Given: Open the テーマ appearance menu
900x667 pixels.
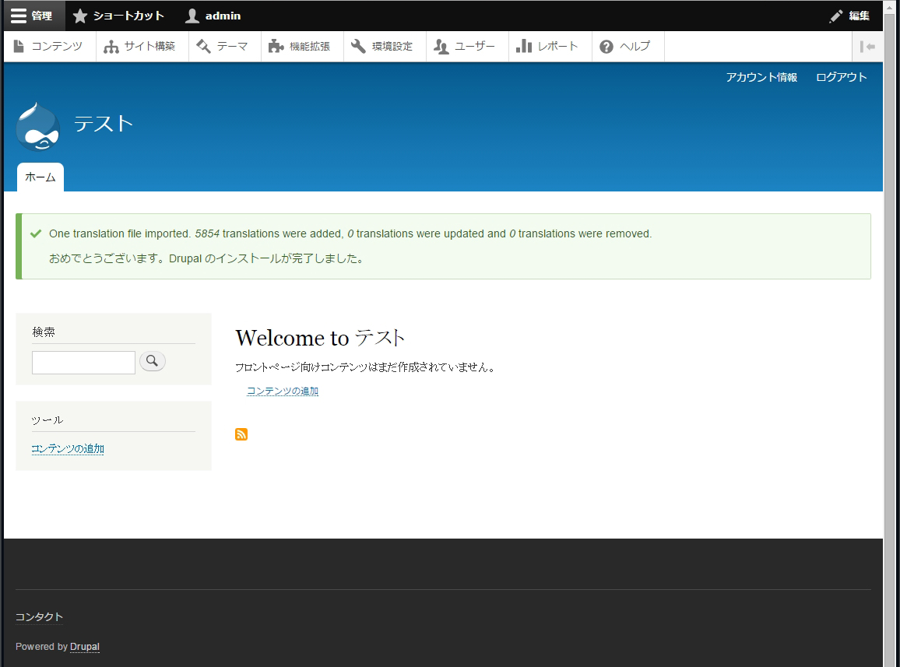Looking at the screenshot, I should pyautogui.click(x=223, y=47).
